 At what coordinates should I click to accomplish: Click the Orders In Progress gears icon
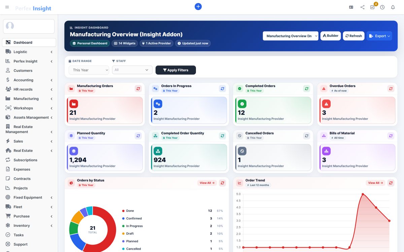(x=158, y=103)
